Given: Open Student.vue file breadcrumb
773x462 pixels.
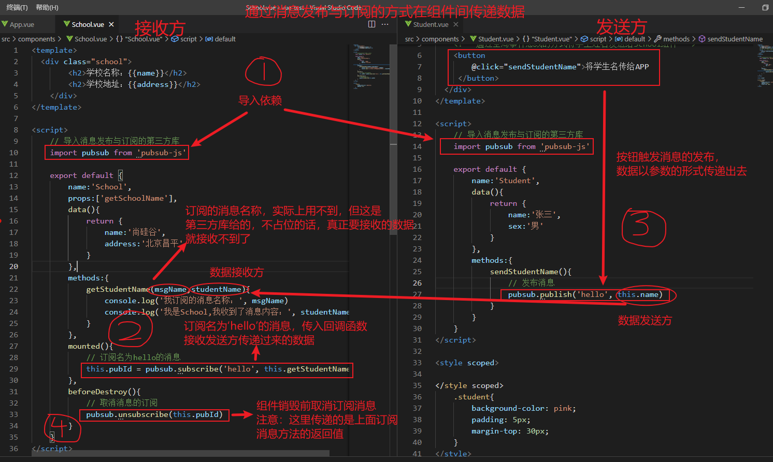Looking at the screenshot, I should (x=492, y=39).
